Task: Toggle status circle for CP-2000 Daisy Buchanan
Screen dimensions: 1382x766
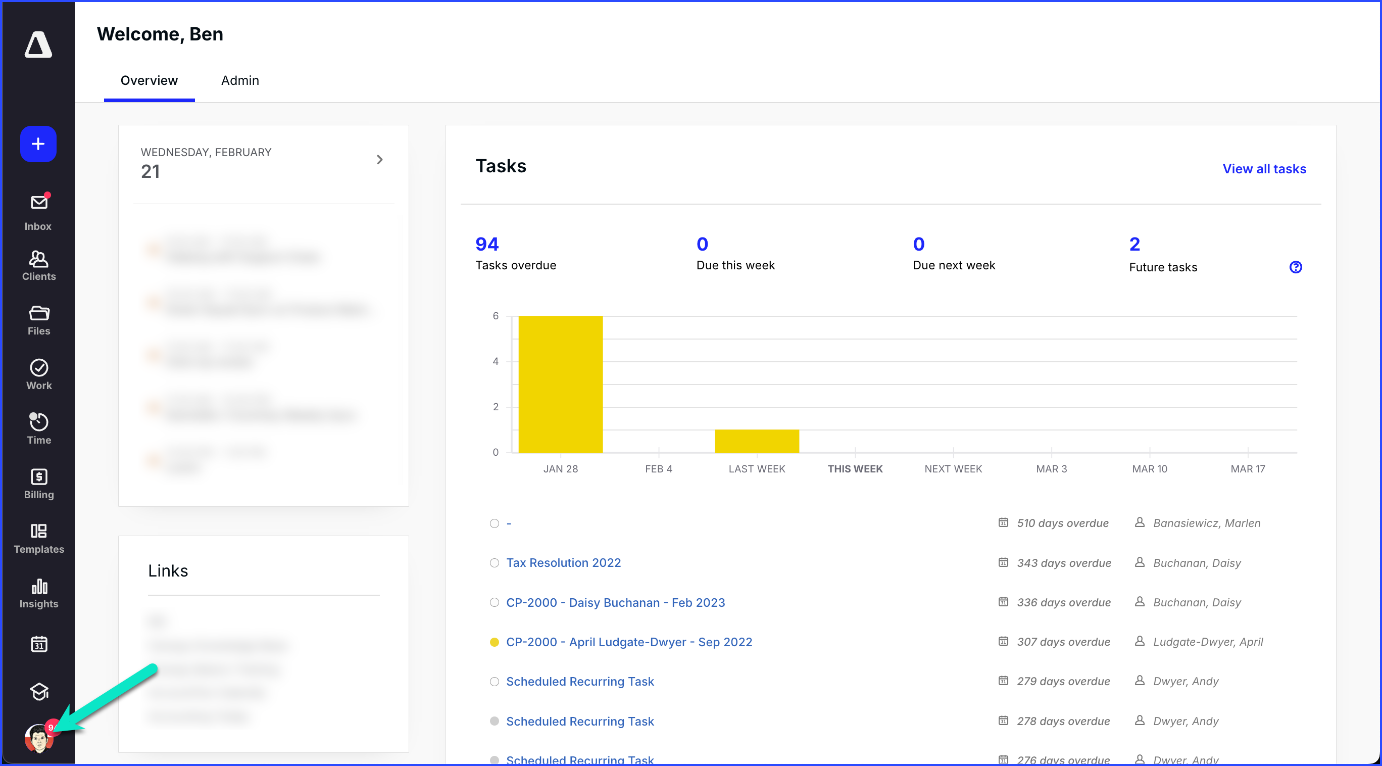Action: pos(494,602)
